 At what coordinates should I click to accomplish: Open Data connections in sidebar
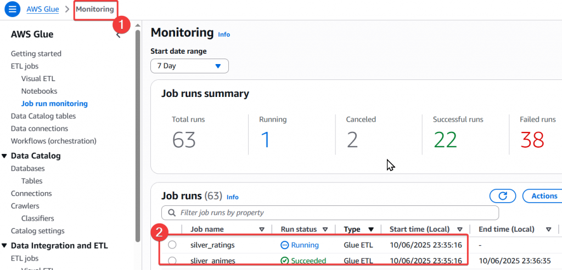tap(40, 128)
